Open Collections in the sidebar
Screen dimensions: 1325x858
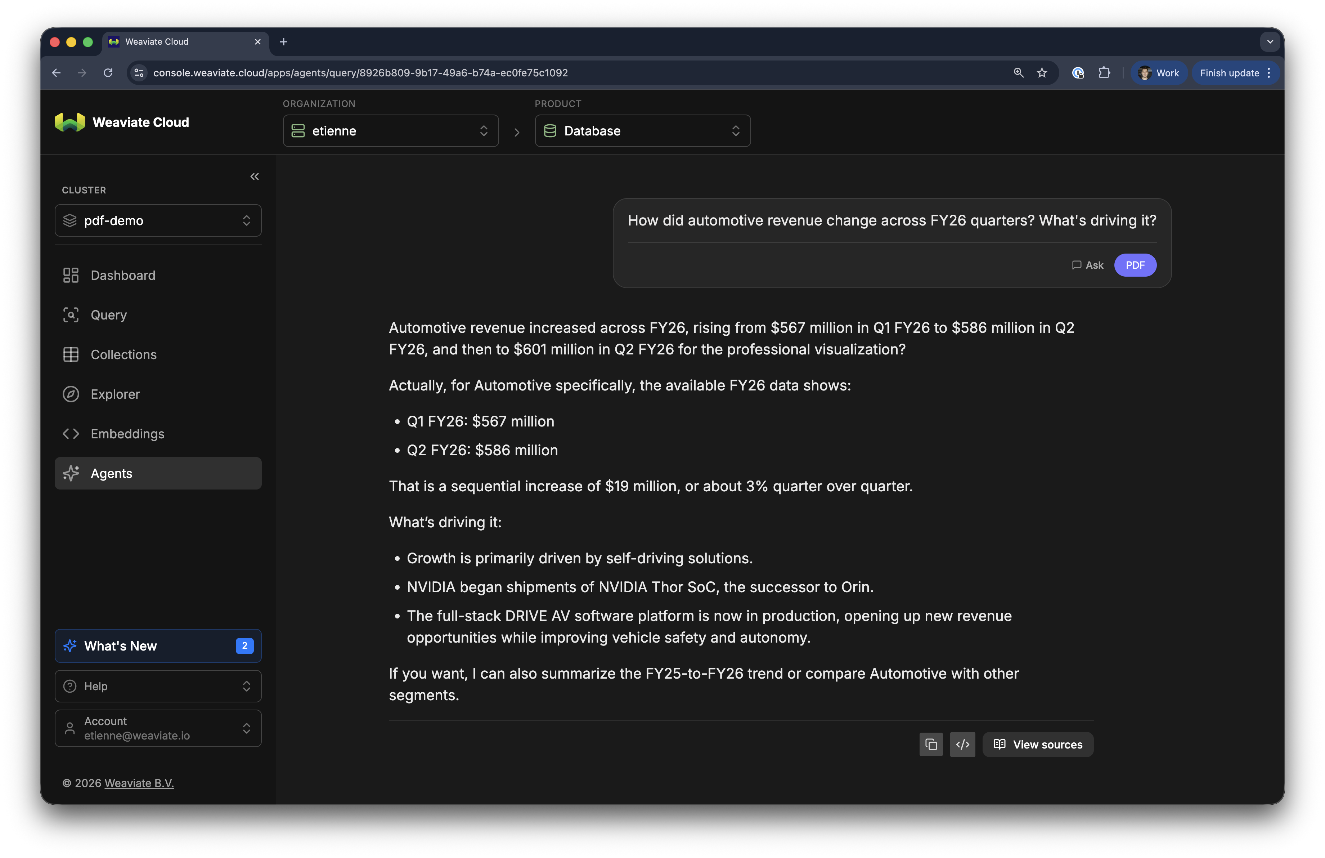(158, 355)
